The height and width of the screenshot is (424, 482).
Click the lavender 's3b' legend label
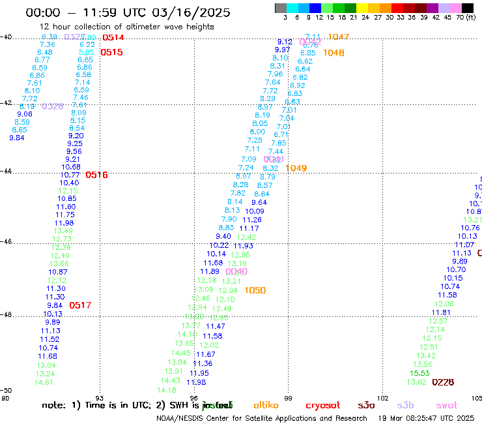pos(405,405)
